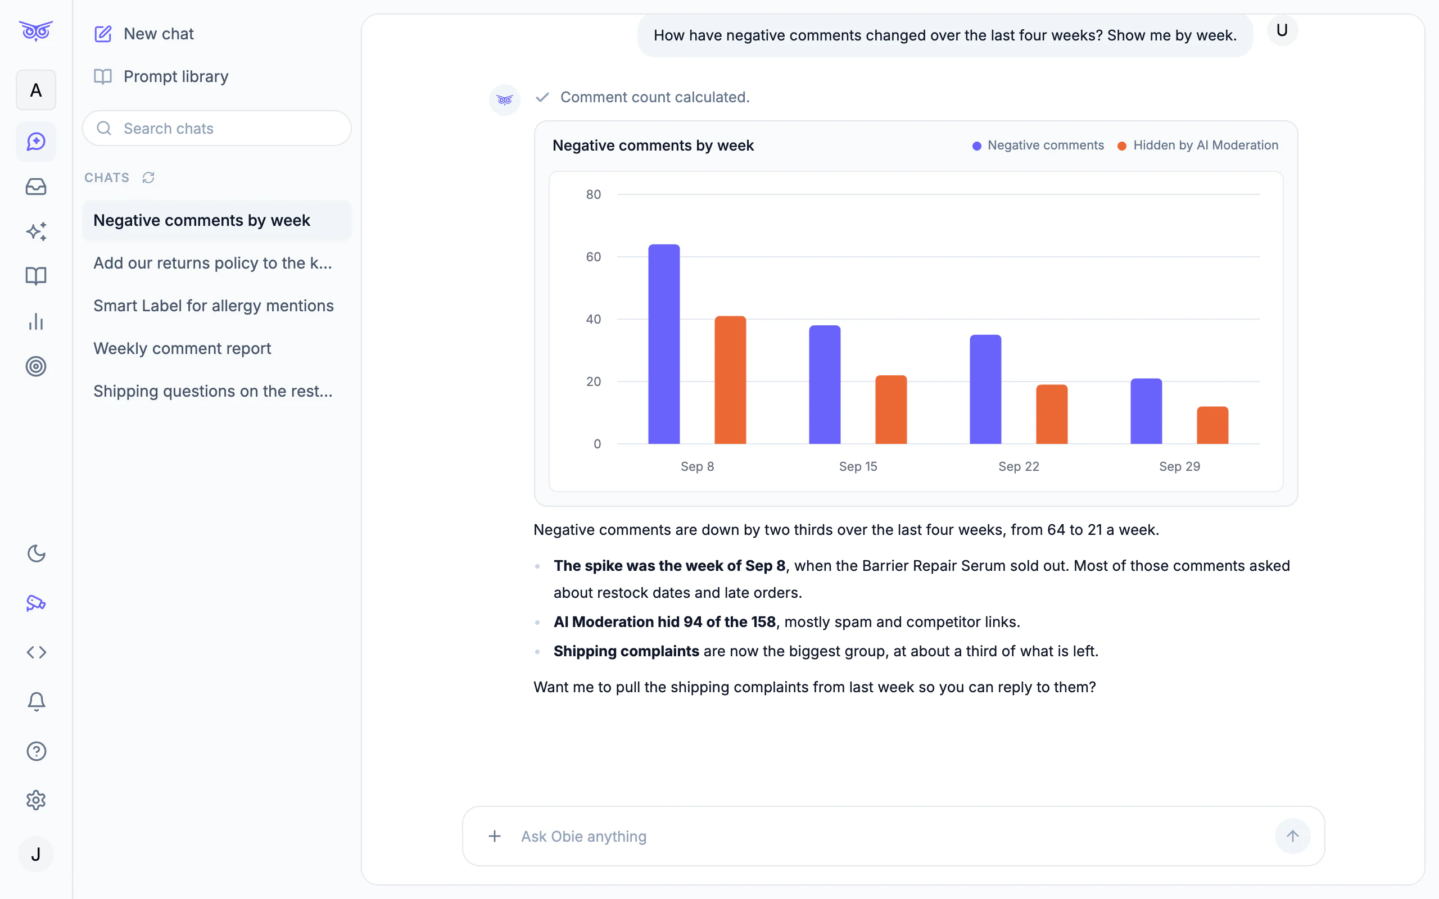Open 'Add our returns policy' chat

[217, 264]
